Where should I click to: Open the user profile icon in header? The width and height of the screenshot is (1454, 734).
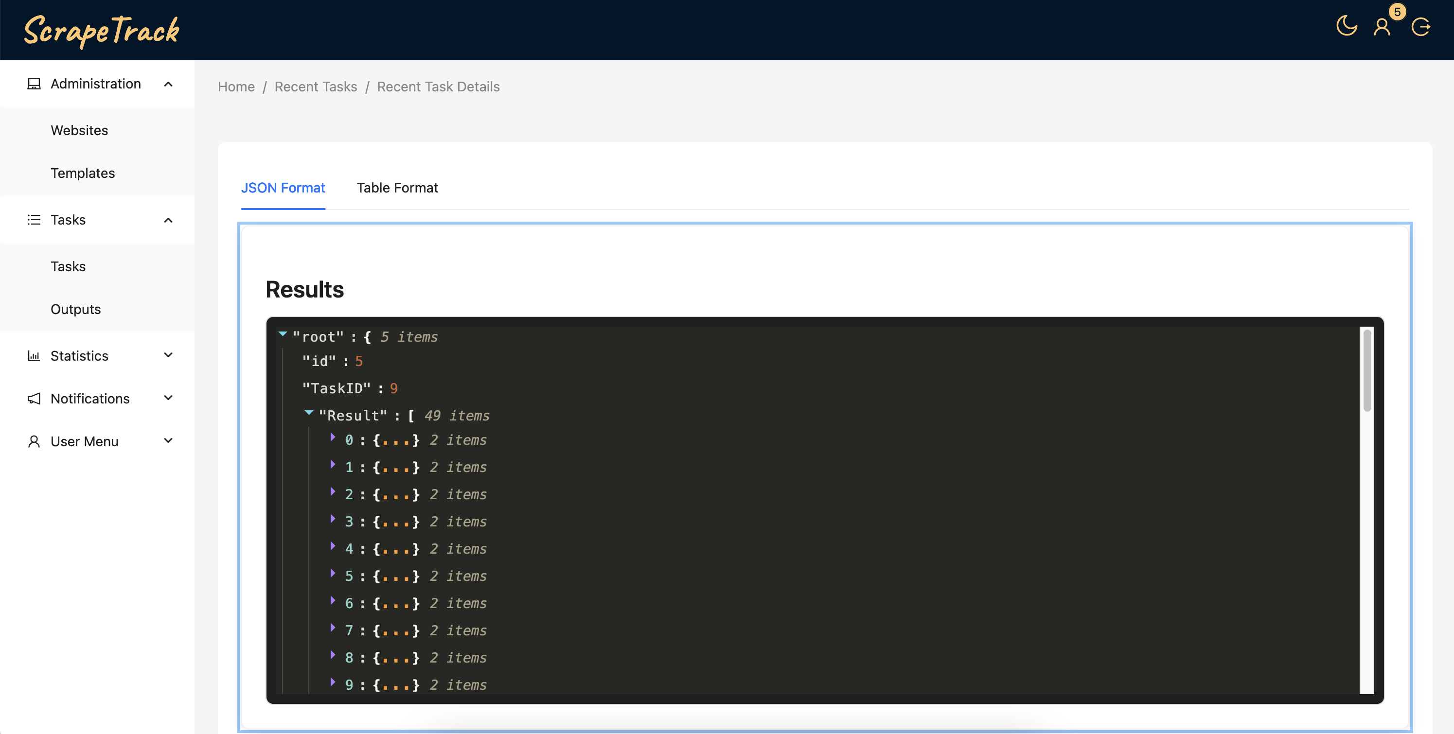(x=1383, y=27)
